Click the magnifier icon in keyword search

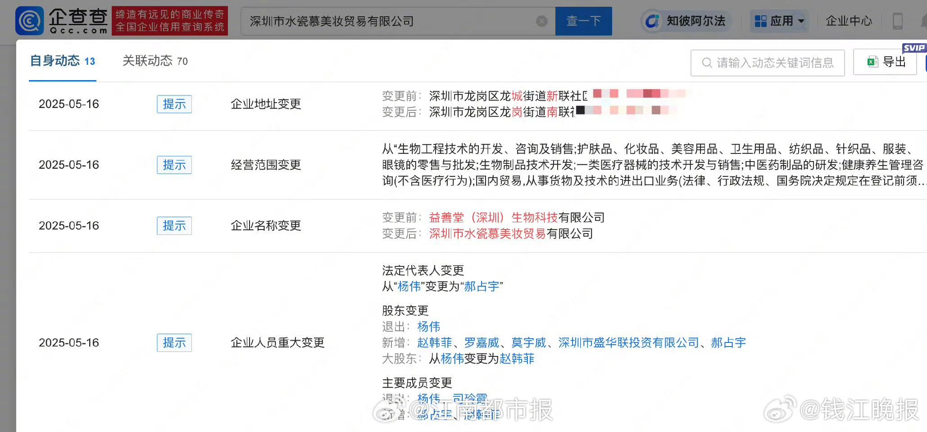(707, 63)
